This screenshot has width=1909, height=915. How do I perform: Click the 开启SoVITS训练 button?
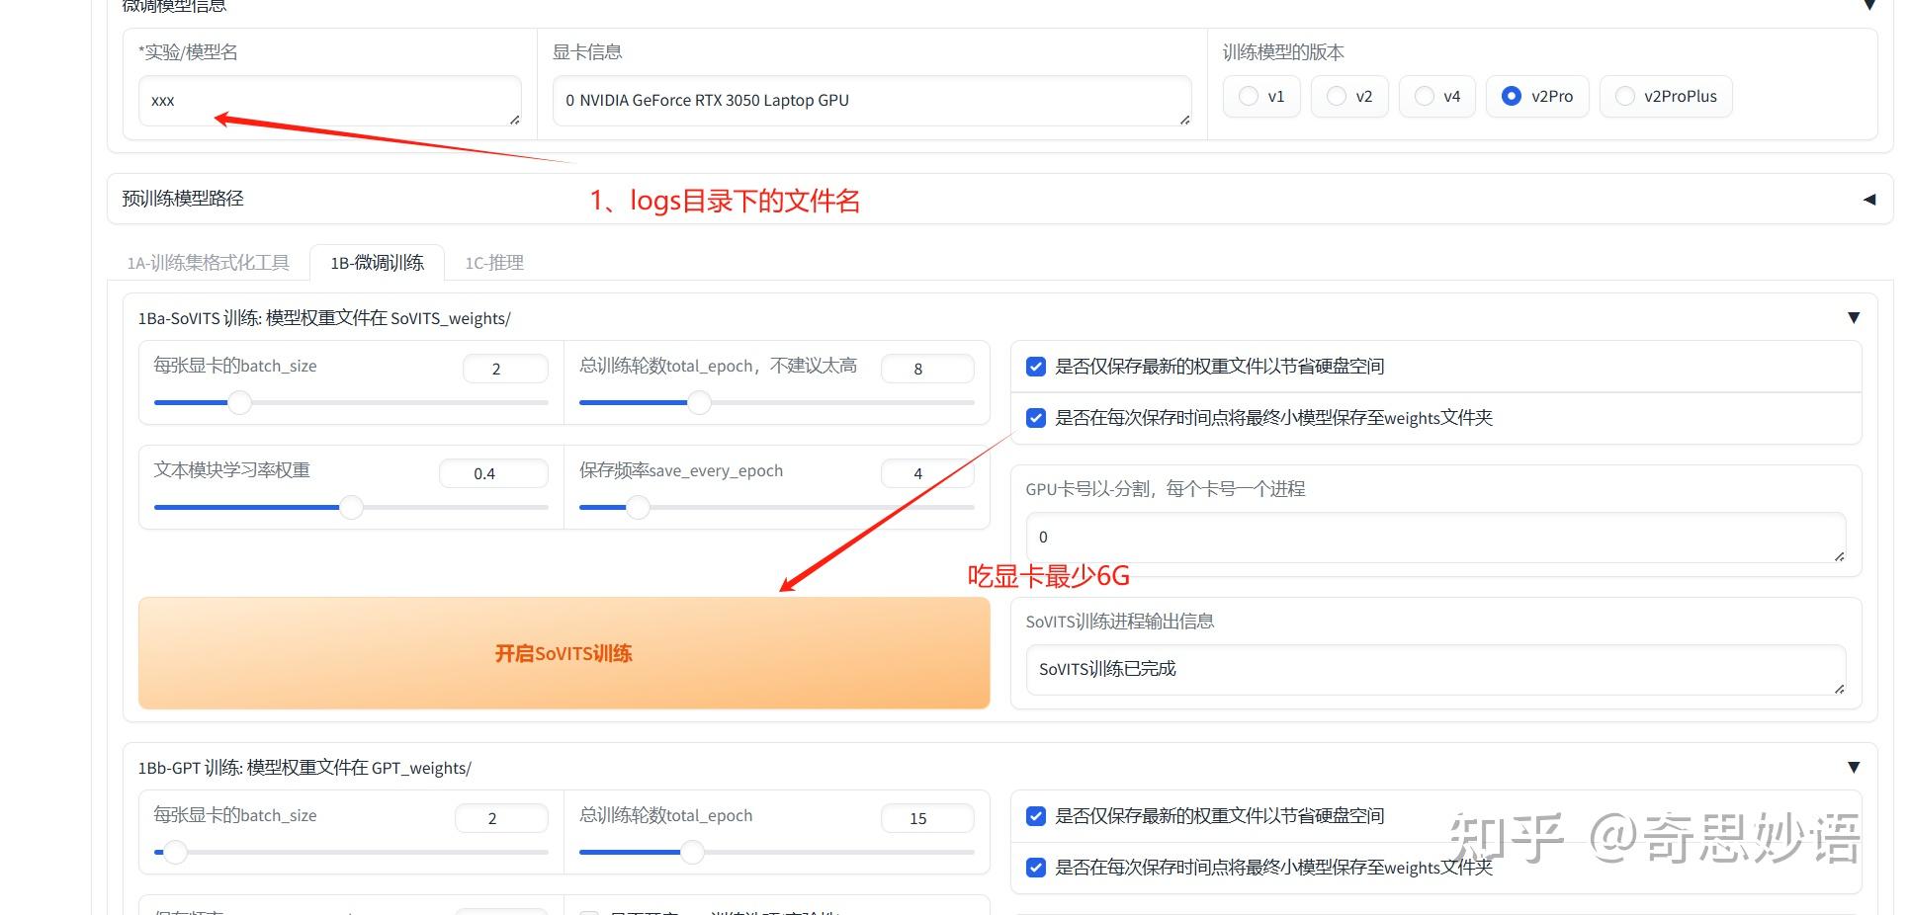coord(564,652)
